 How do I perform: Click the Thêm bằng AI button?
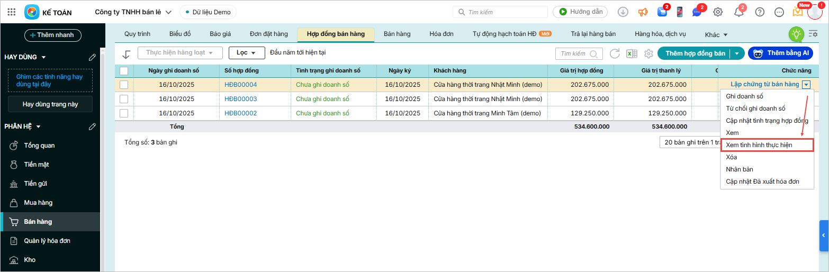780,53
